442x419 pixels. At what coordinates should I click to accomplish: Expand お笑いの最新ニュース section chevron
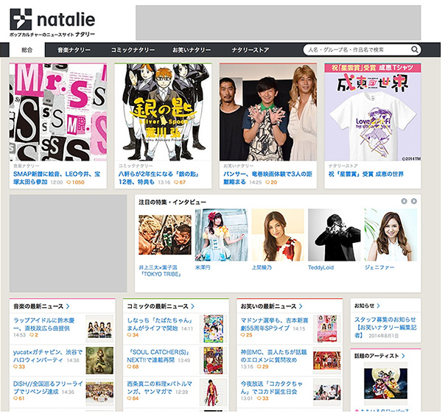pyautogui.click(x=301, y=306)
